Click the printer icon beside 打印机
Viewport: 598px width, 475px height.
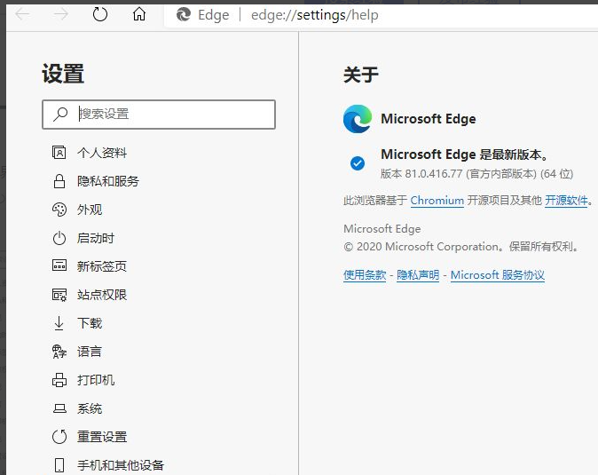(x=59, y=380)
